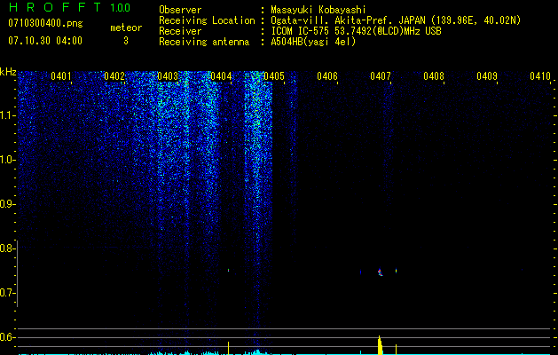Click the 0.7 kHz frequency label
This screenshot has width=558, height=355.
(x=7, y=293)
